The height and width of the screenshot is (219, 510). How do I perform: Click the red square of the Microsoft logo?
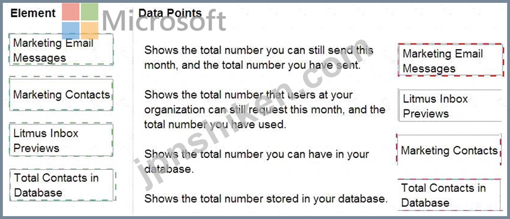tap(71, 12)
